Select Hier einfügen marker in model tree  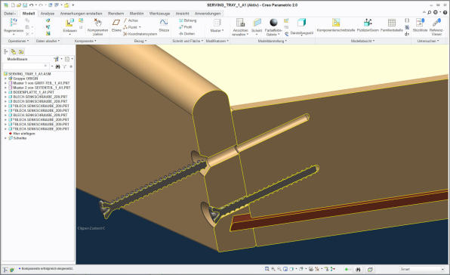click(x=24, y=134)
